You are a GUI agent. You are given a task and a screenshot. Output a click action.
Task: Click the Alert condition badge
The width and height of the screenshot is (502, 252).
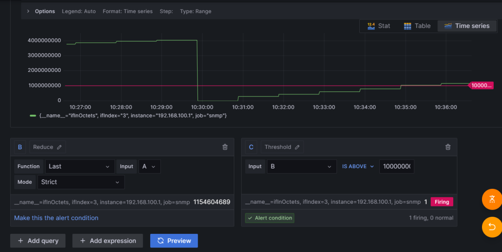pyautogui.click(x=270, y=218)
